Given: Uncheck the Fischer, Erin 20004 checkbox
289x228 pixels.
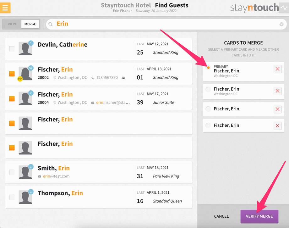Looking at the screenshot, I should [x=12, y=98].
